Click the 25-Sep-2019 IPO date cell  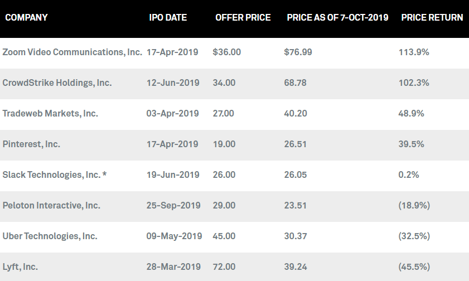coord(173,206)
